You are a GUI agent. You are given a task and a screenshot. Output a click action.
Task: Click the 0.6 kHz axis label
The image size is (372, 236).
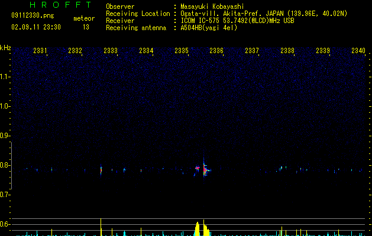pos(5,224)
